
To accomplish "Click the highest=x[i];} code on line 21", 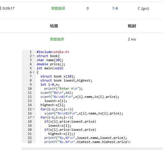I will pos(62,134).
